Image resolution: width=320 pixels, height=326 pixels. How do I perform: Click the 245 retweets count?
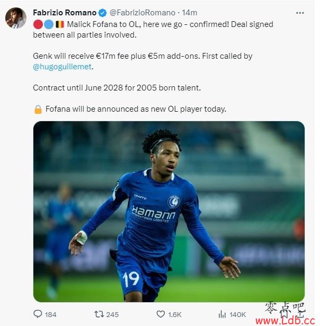click(x=112, y=314)
